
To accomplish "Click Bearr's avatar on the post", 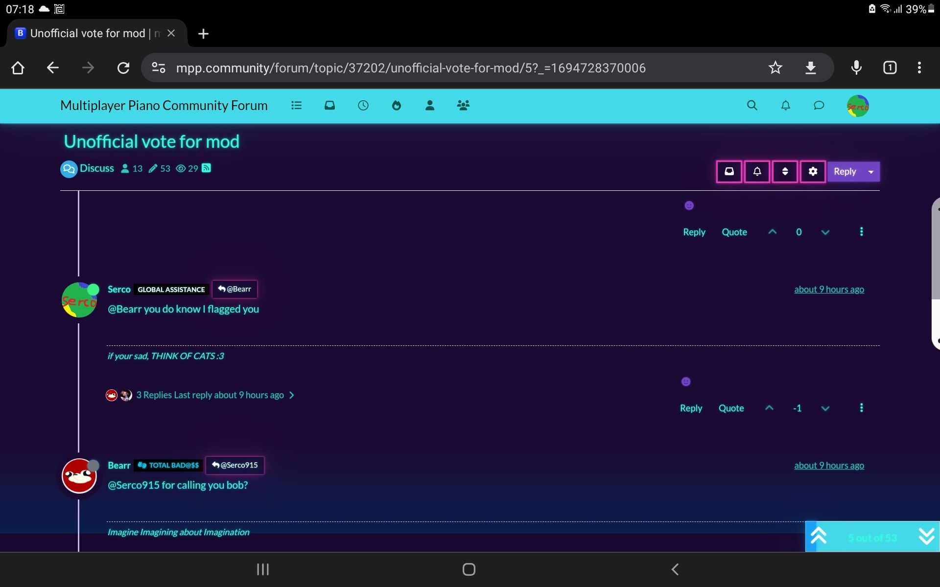I will click(79, 476).
